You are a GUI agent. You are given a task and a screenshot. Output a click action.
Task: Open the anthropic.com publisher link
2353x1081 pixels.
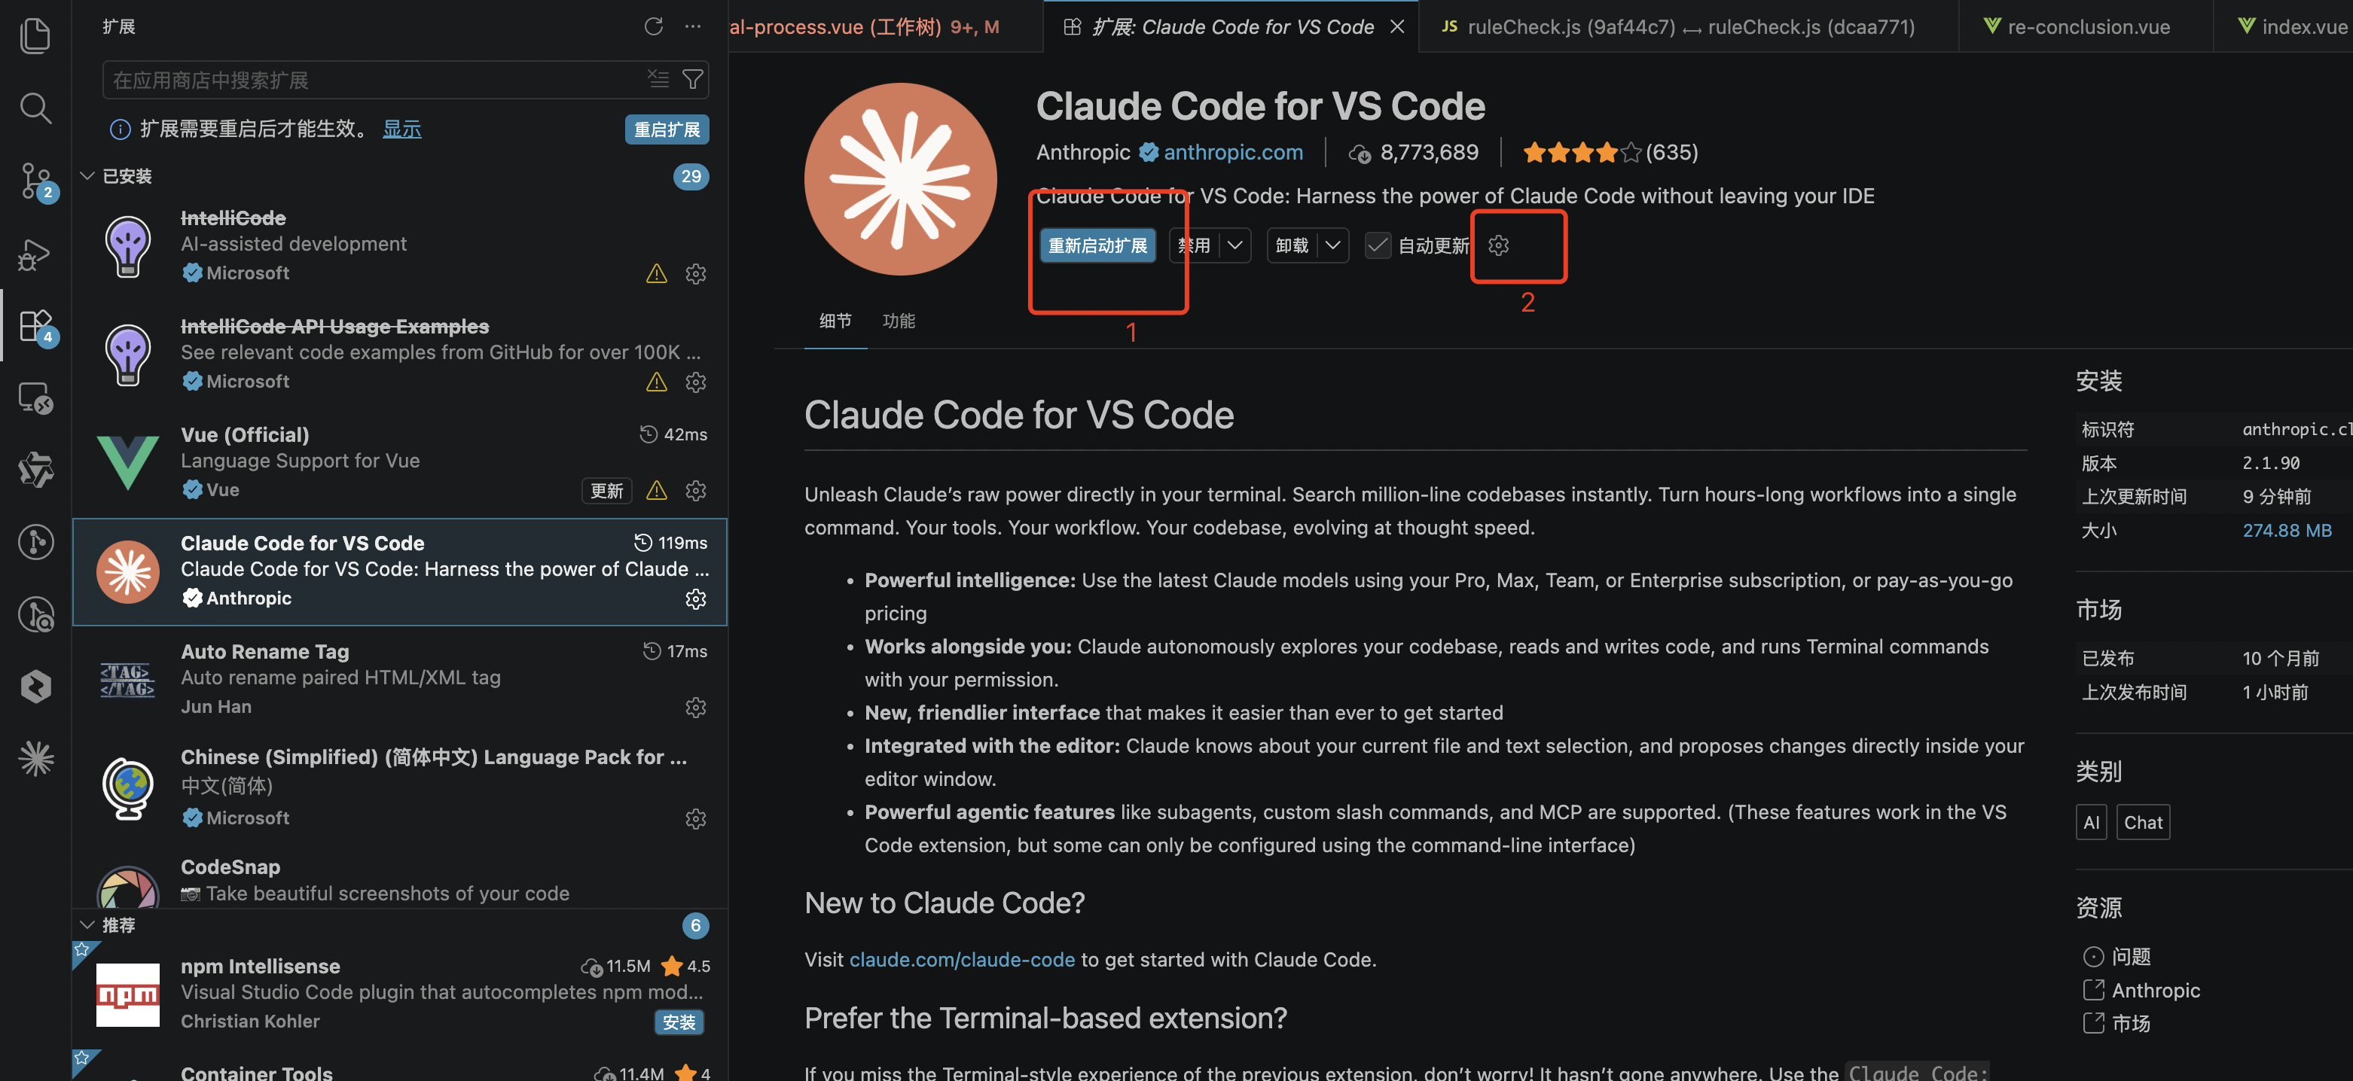[x=1232, y=151]
